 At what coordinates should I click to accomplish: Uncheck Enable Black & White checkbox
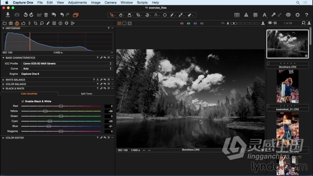click(x=22, y=101)
